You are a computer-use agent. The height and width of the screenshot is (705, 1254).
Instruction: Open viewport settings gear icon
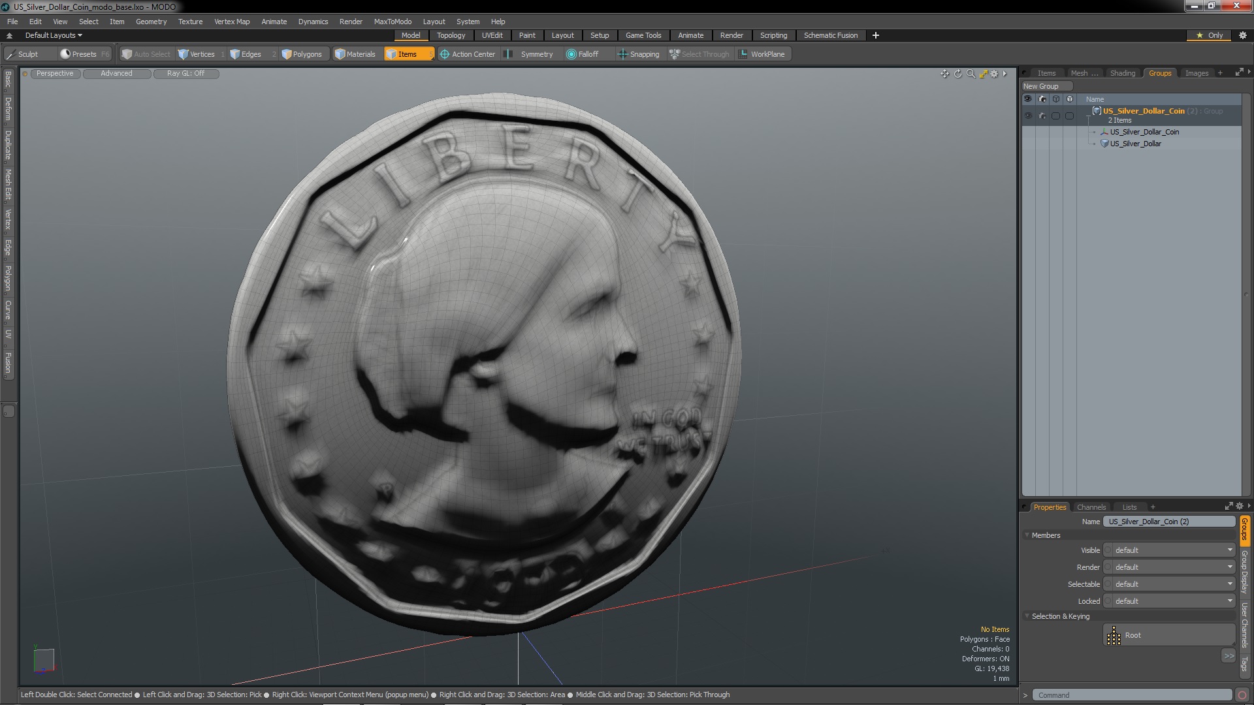[x=994, y=74]
